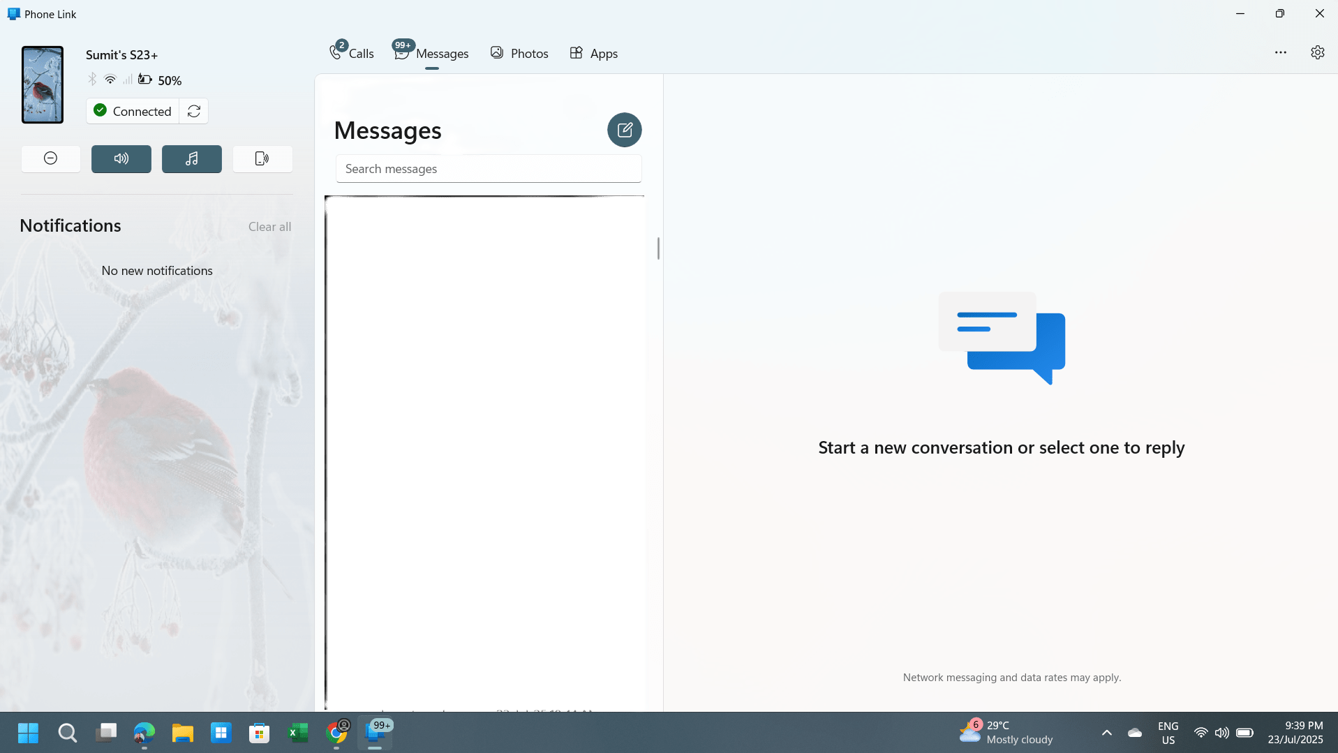Click the Connected status button
The height and width of the screenshot is (753, 1338).
[133, 111]
